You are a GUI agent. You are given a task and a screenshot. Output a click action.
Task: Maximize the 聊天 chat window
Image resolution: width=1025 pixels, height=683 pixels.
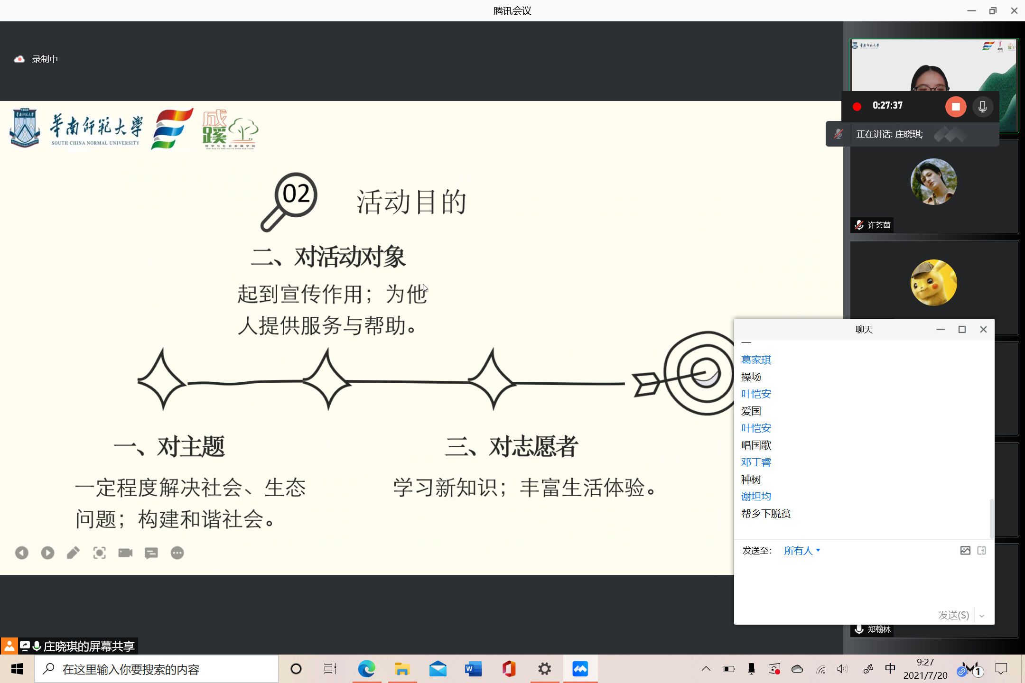coord(962,330)
